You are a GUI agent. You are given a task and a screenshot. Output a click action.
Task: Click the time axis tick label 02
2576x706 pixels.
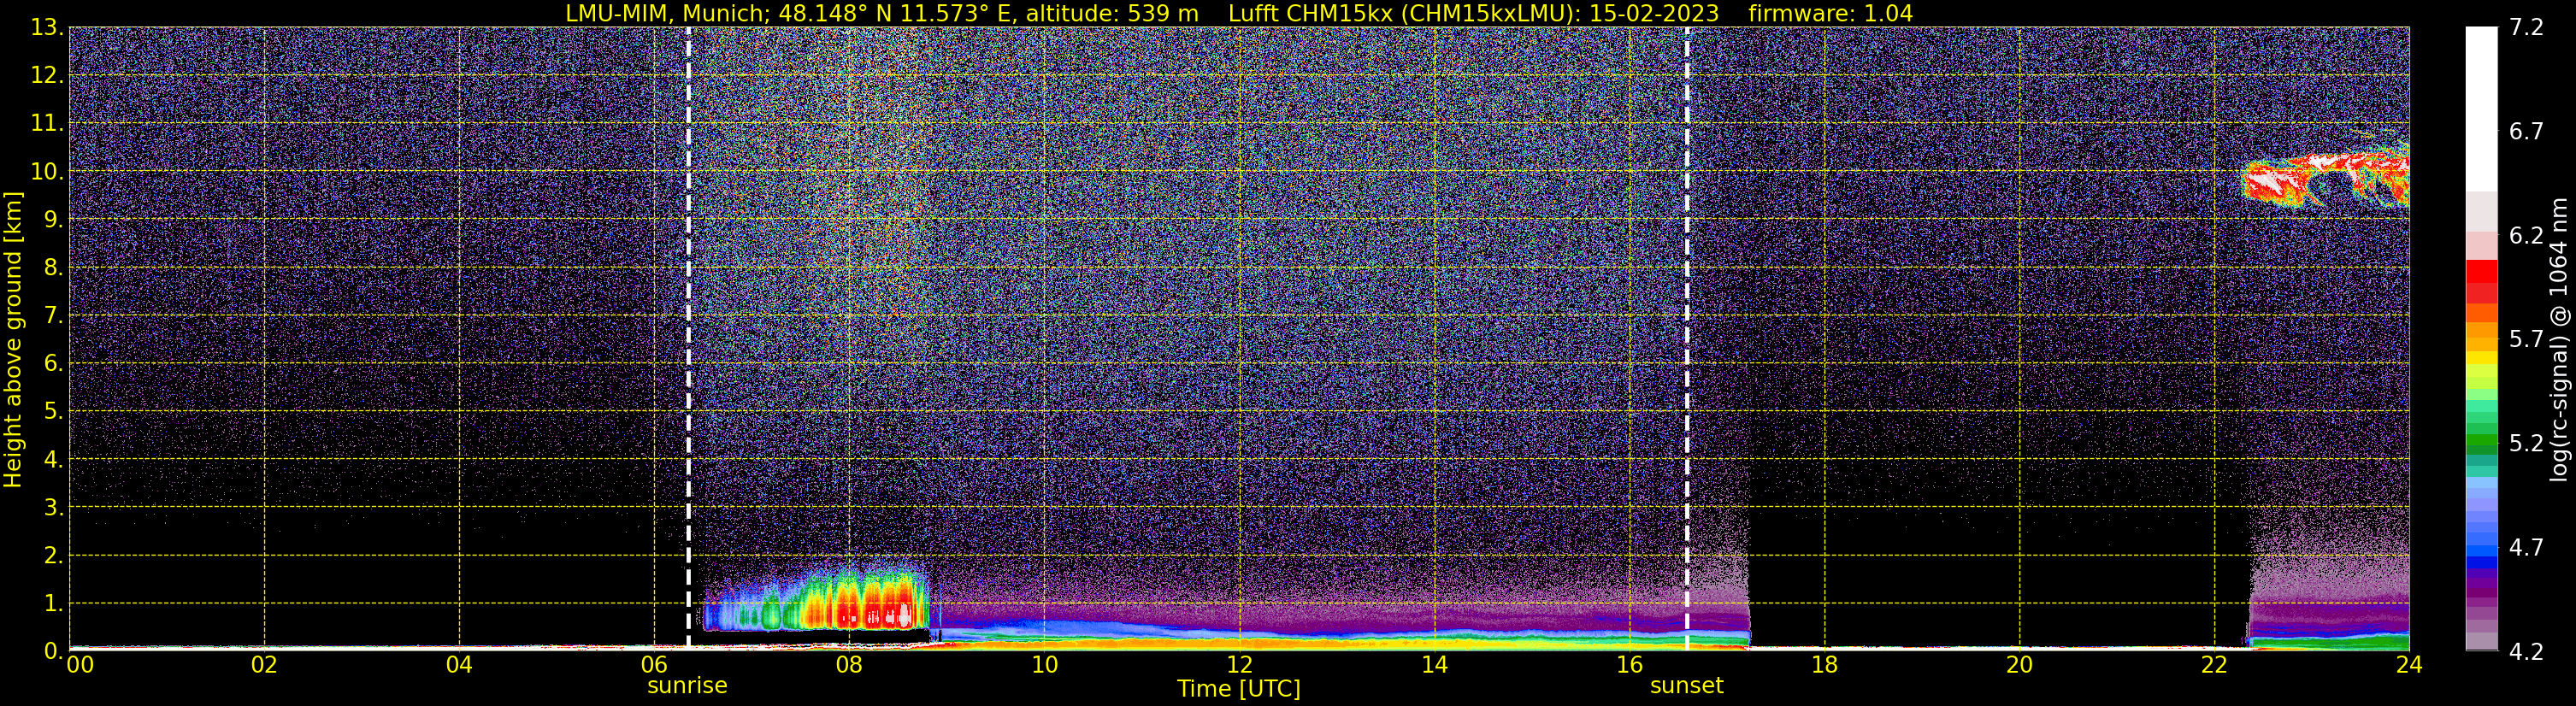coord(264,664)
